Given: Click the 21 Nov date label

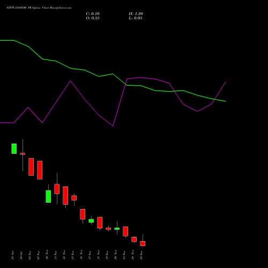Looking at the screenshot, I should (124, 255).
